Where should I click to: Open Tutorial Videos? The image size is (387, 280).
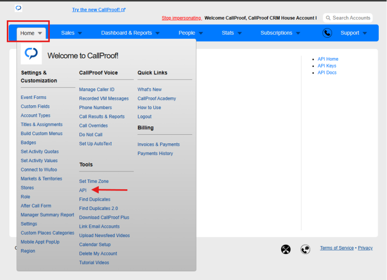(94, 263)
